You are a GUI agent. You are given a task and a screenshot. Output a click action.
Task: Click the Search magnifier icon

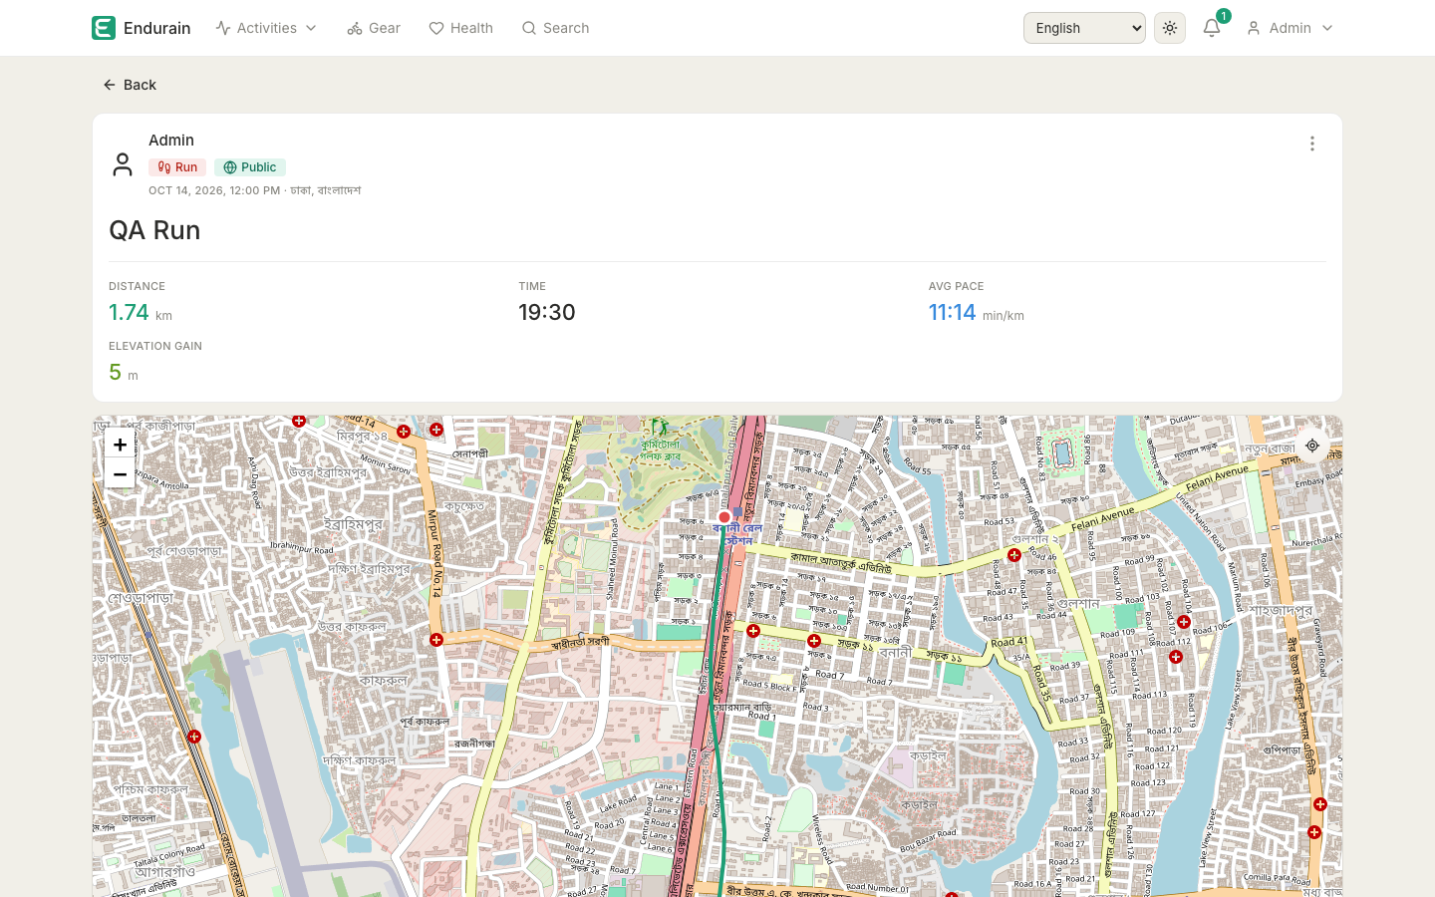[x=529, y=28]
